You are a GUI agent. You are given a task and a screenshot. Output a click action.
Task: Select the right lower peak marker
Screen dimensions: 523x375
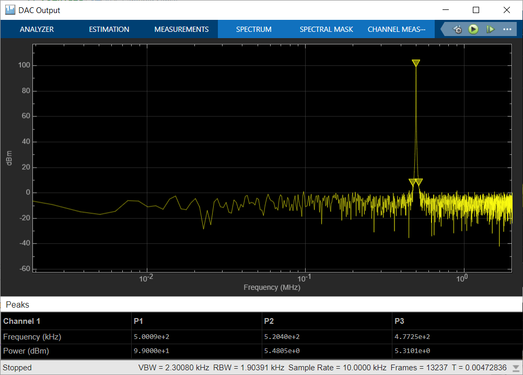(x=419, y=182)
